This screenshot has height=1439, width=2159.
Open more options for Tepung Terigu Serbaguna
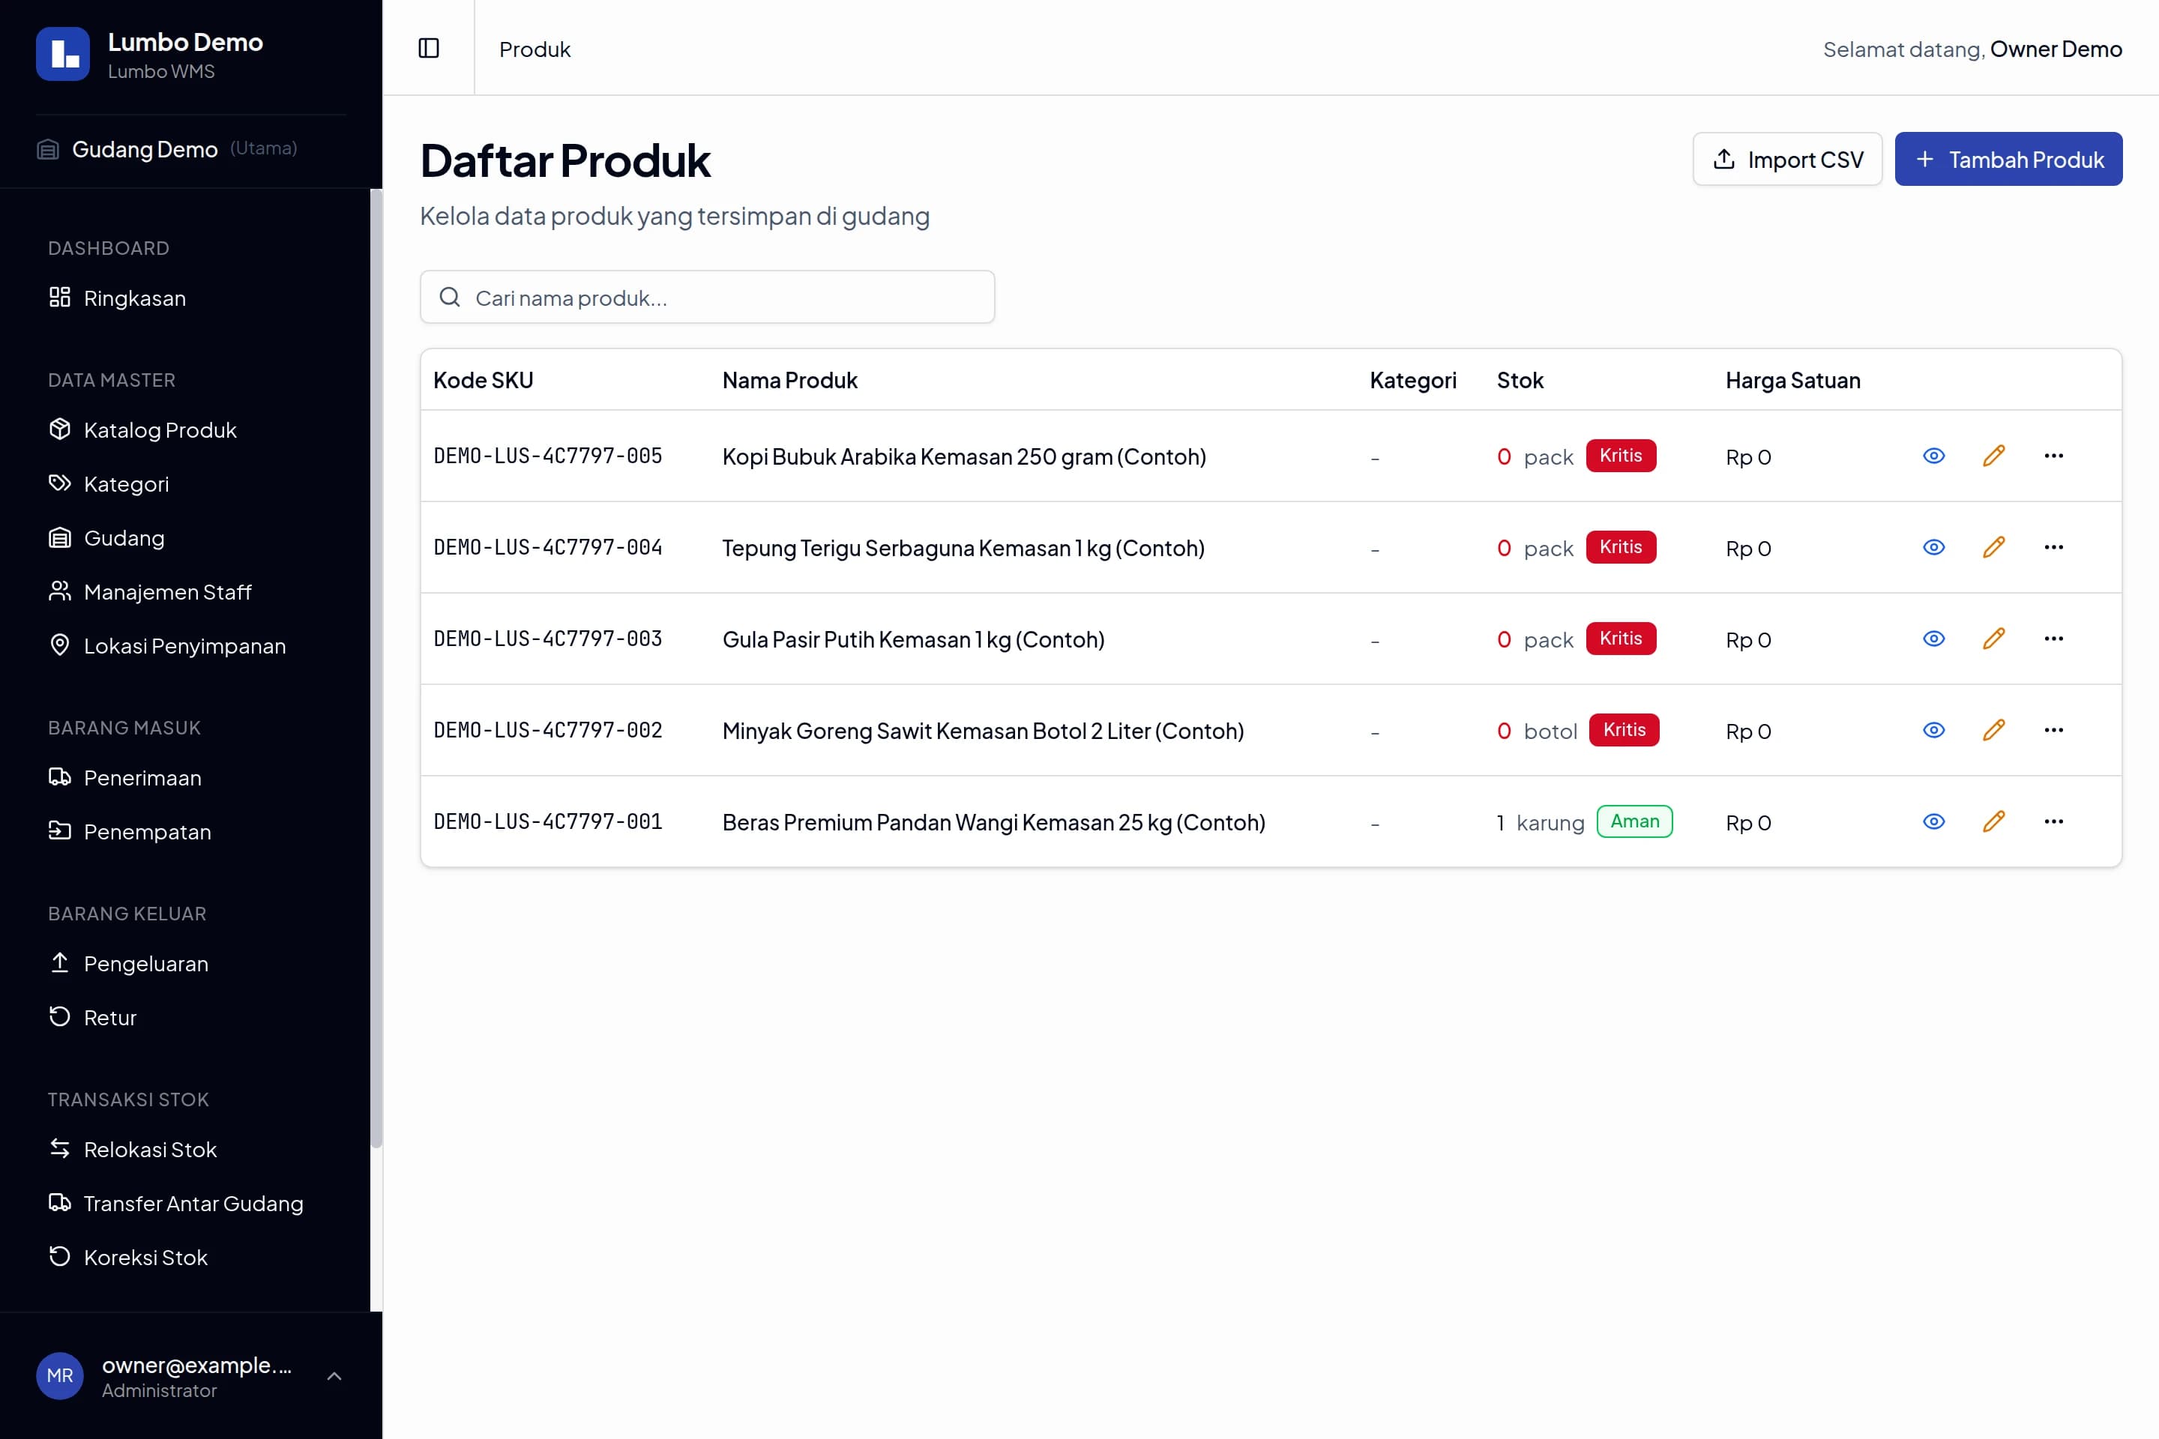pos(2053,548)
